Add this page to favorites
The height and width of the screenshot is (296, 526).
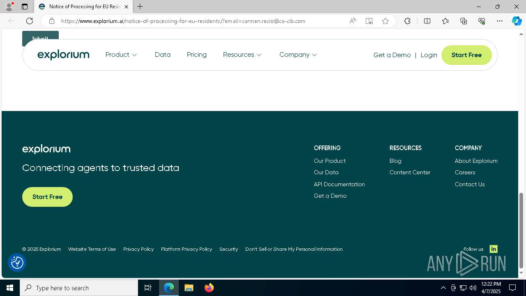(385, 21)
